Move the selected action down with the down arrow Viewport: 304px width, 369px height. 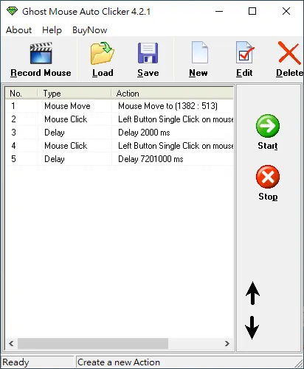252,328
